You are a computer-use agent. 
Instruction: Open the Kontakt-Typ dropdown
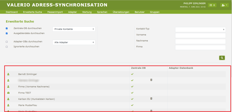tap(200, 29)
